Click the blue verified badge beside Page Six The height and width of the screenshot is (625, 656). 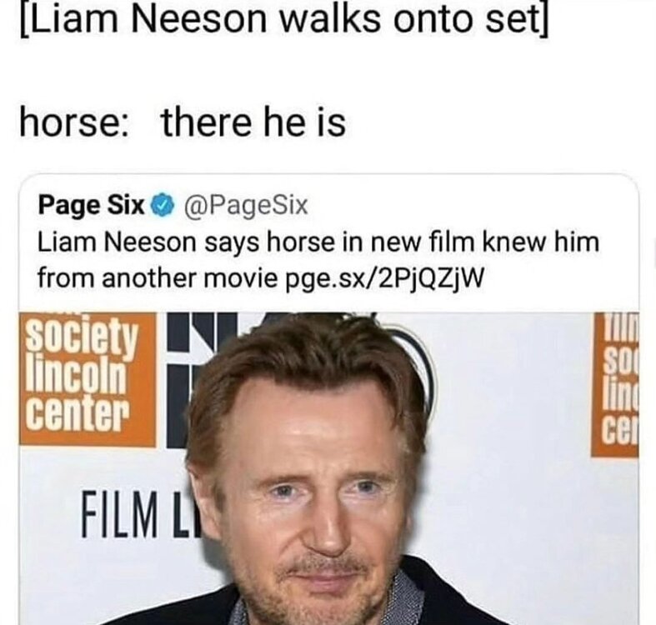point(164,206)
